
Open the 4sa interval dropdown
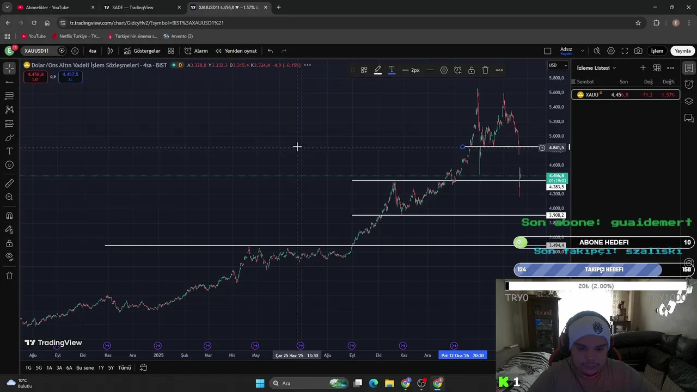point(93,51)
